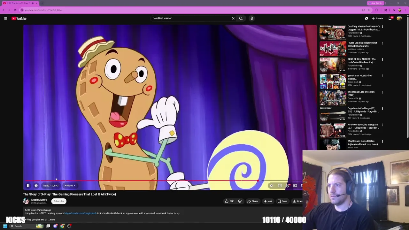Image resolution: width=409 pixels, height=230 pixels.
Task: Save the video to a playlist
Action: (282, 201)
